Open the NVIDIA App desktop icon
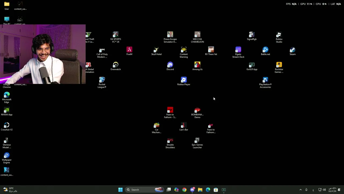The width and height of the screenshot is (344, 194). coord(7,112)
